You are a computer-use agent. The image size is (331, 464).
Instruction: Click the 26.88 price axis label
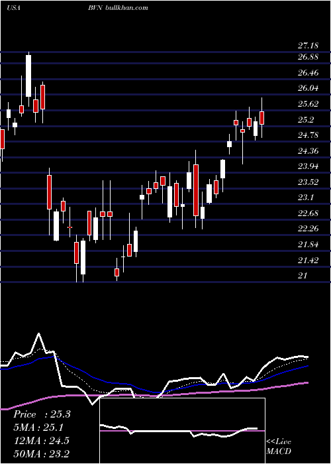pos(308,56)
